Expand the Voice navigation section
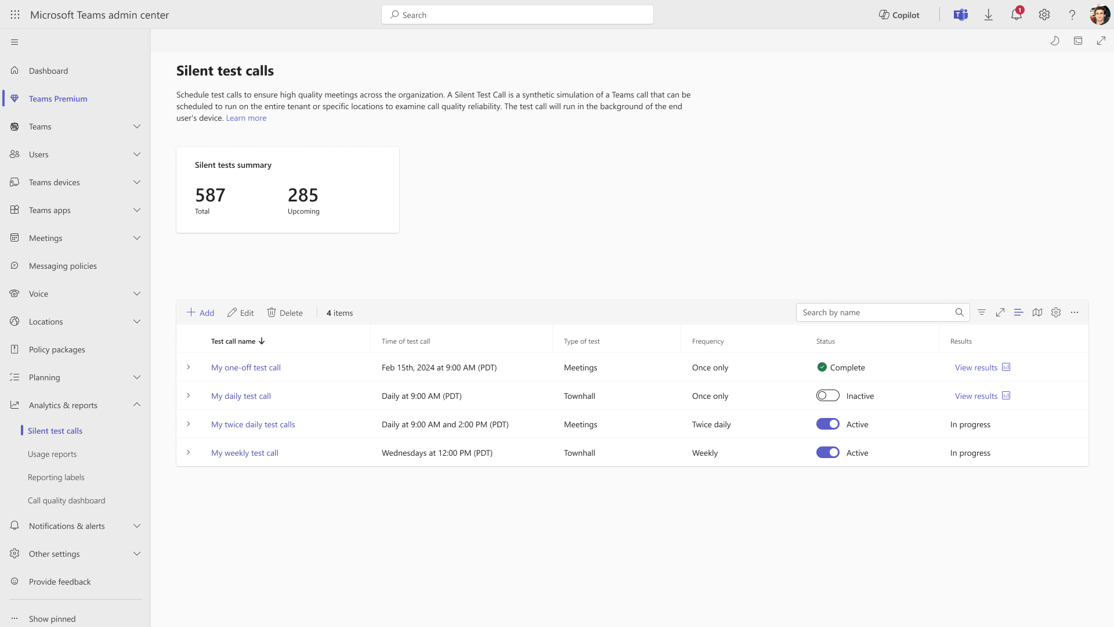 pos(137,294)
